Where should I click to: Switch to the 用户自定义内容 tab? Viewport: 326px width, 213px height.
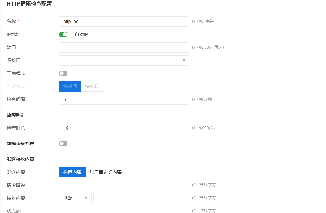106,172
